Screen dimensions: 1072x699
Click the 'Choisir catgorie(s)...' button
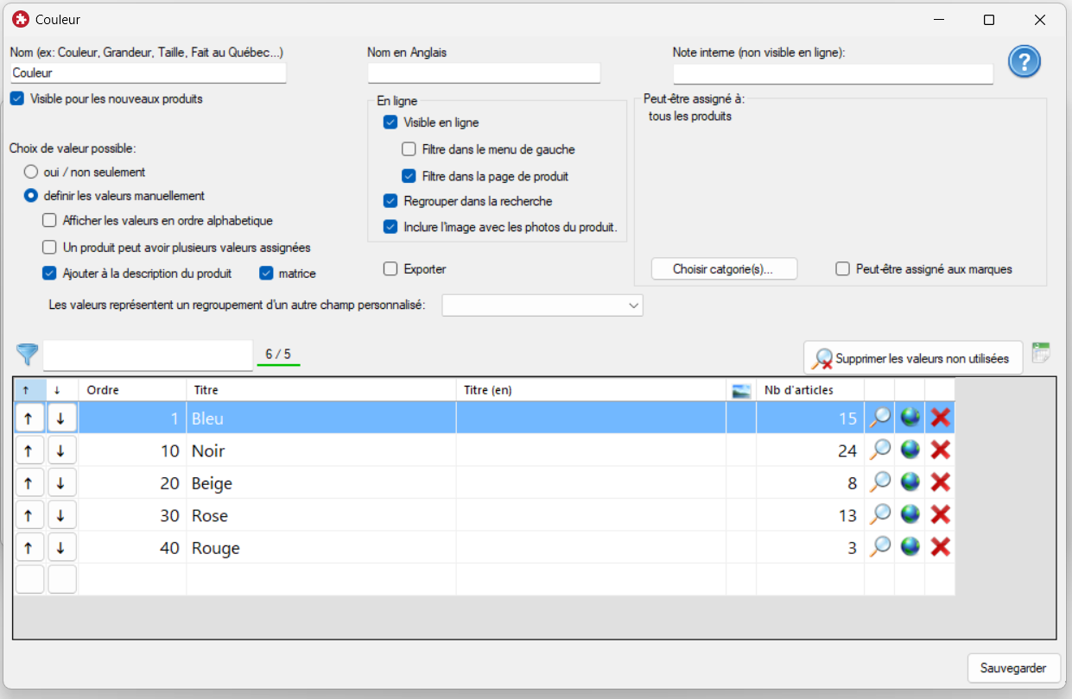tap(723, 269)
